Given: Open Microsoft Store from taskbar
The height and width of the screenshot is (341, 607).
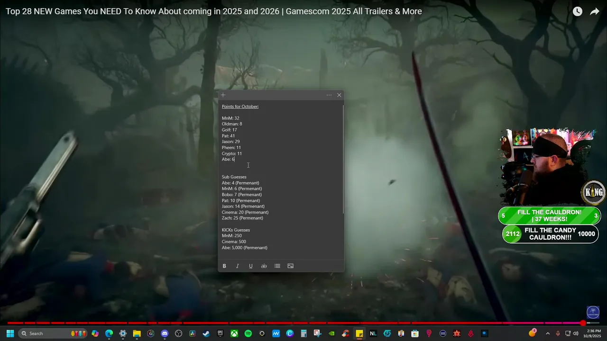Looking at the screenshot, I should tap(415, 333).
